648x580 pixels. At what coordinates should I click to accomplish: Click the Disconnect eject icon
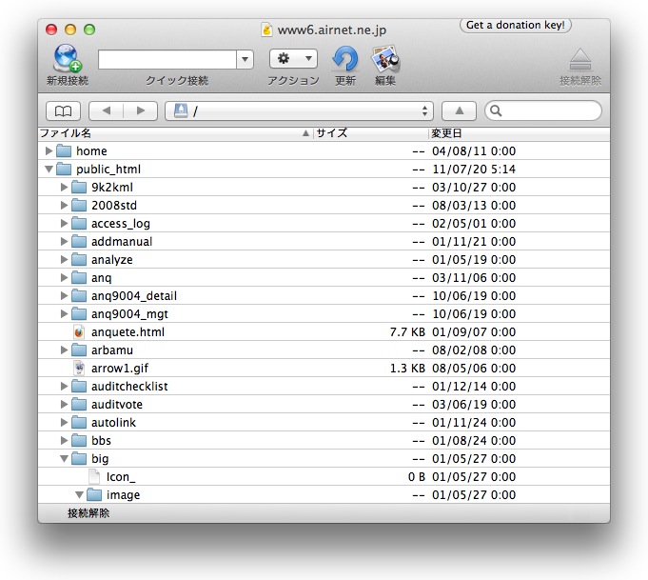click(x=580, y=60)
